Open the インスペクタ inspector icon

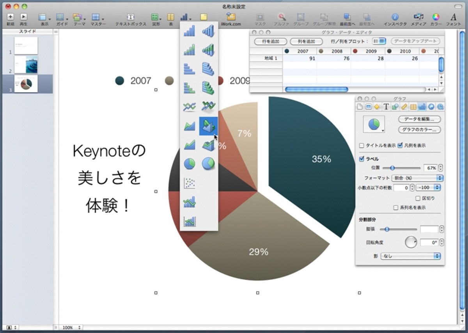click(395, 17)
